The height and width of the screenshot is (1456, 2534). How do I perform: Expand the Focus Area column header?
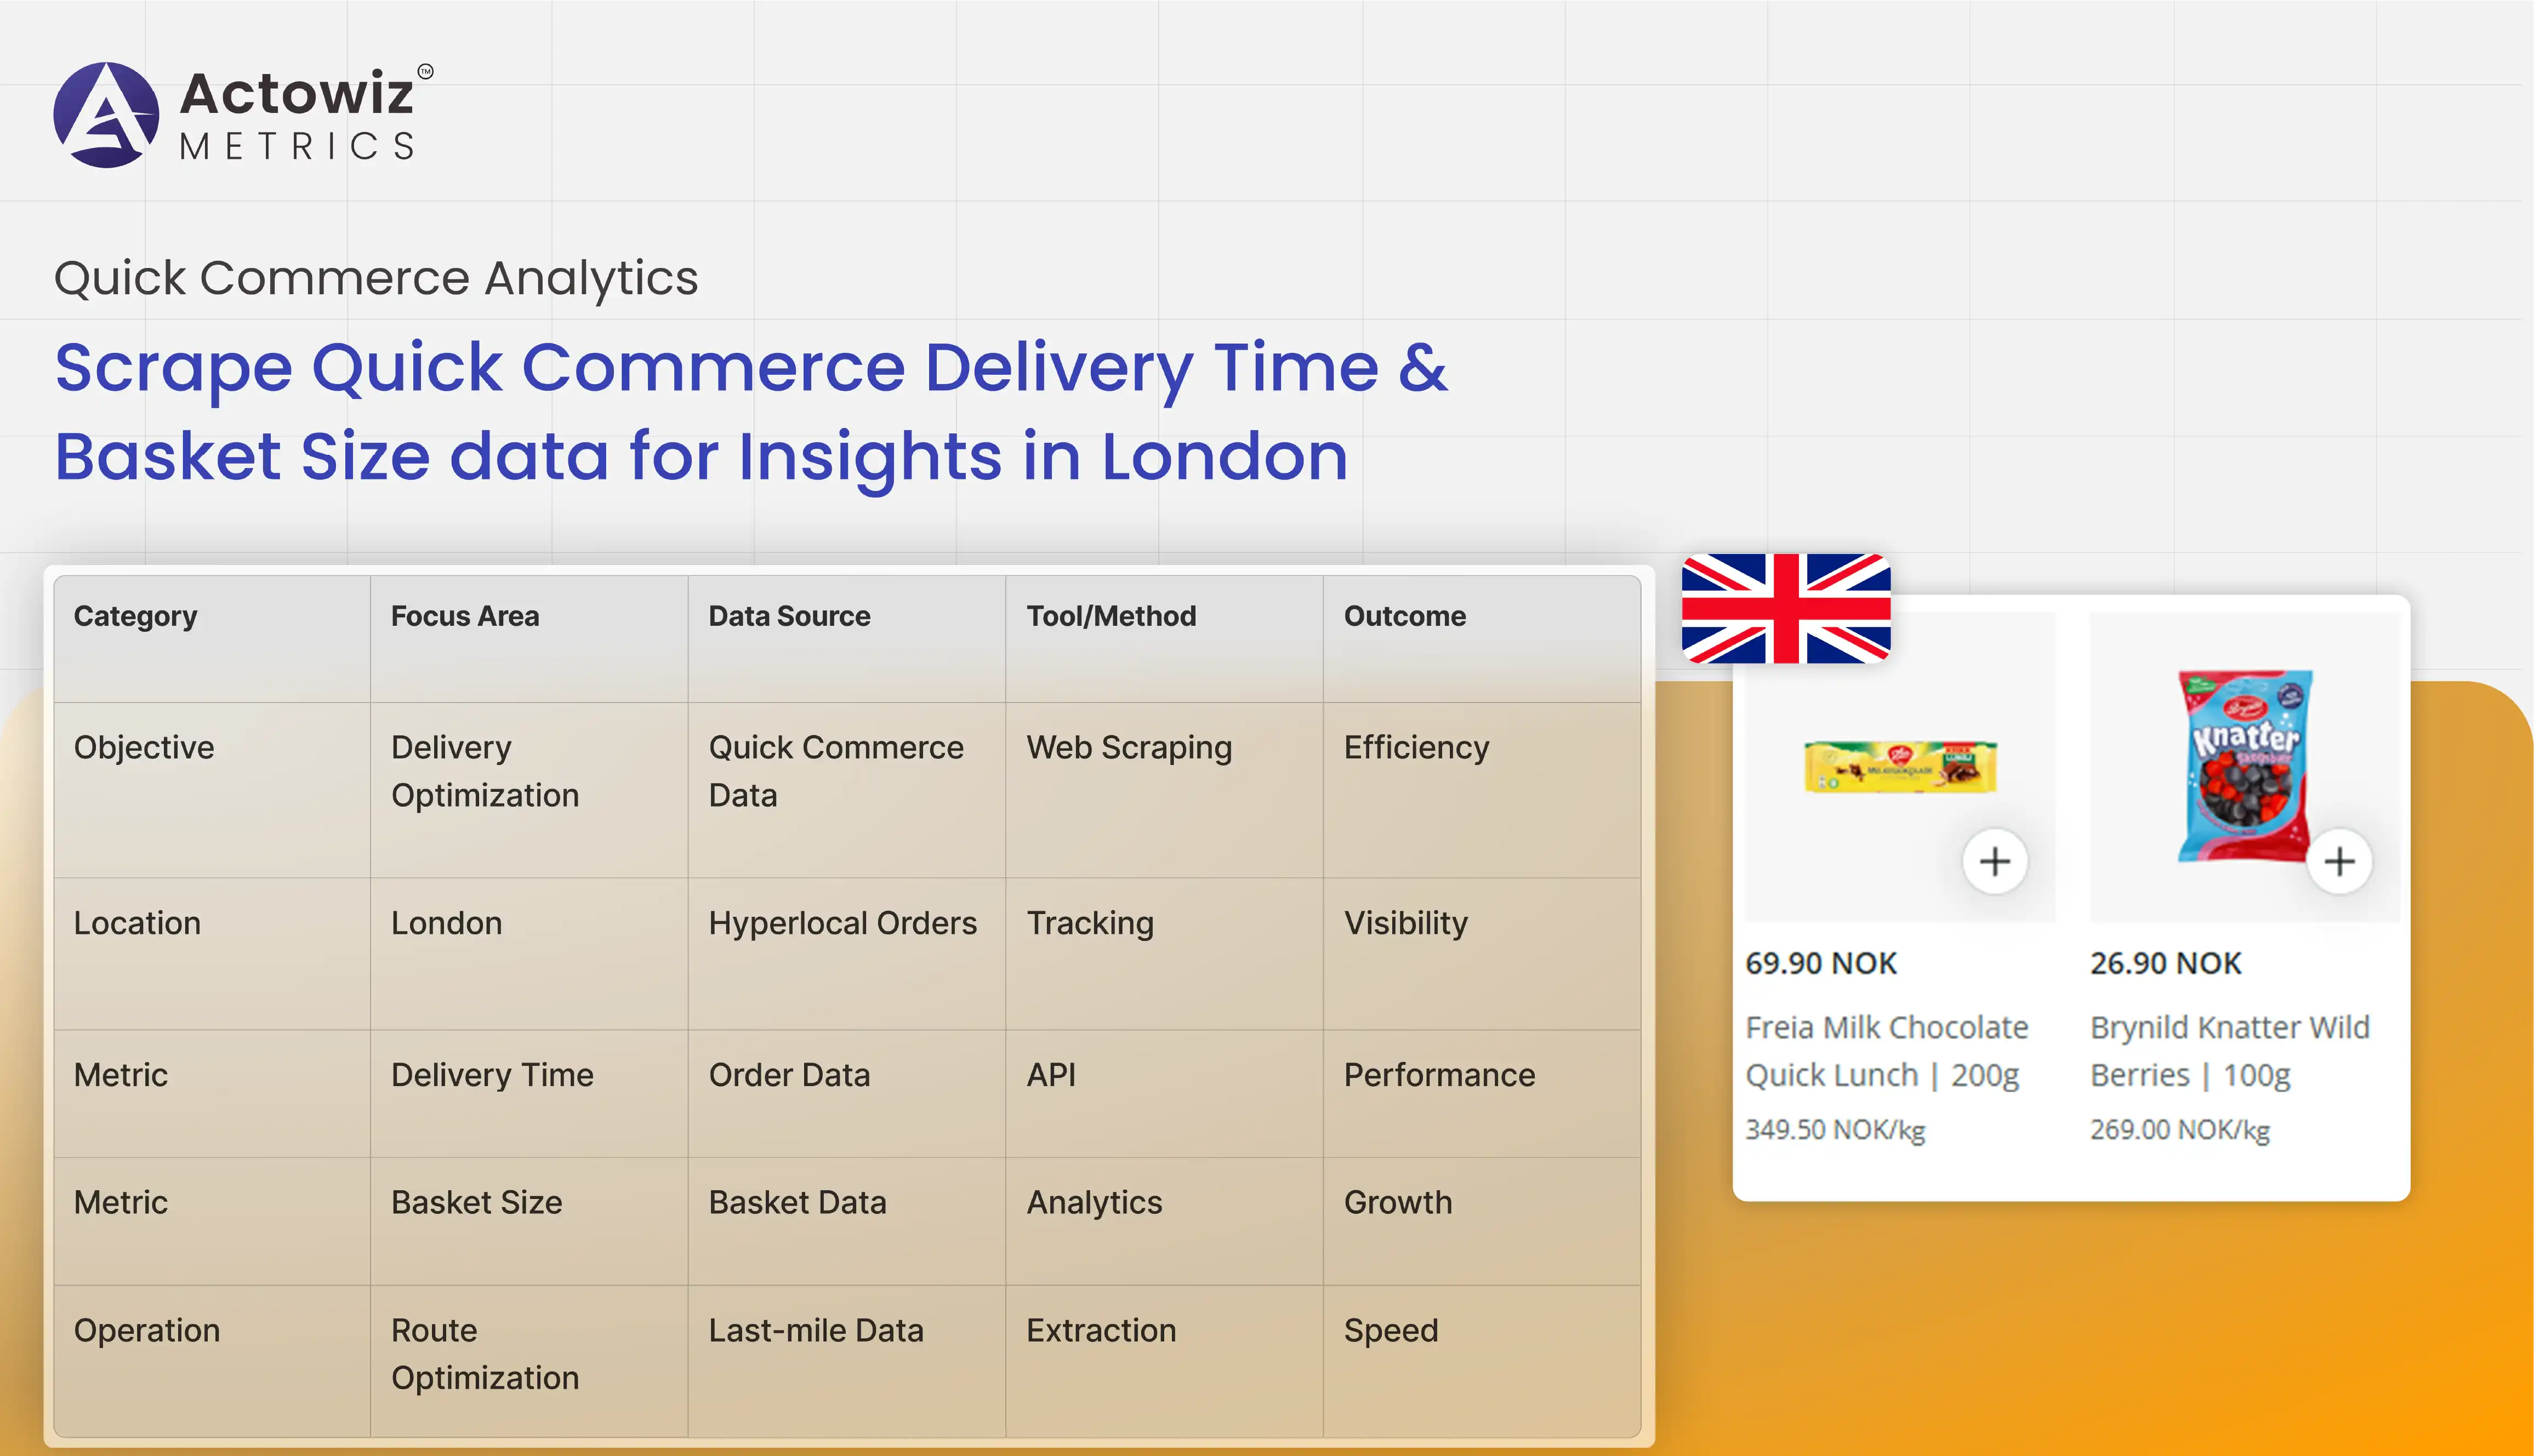465,616
